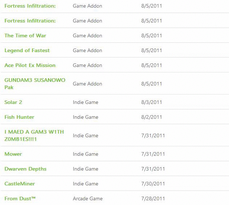This screenshot has width=229, height=205.
Task: Open the From Dust™ link
Action: pos(20,198)
